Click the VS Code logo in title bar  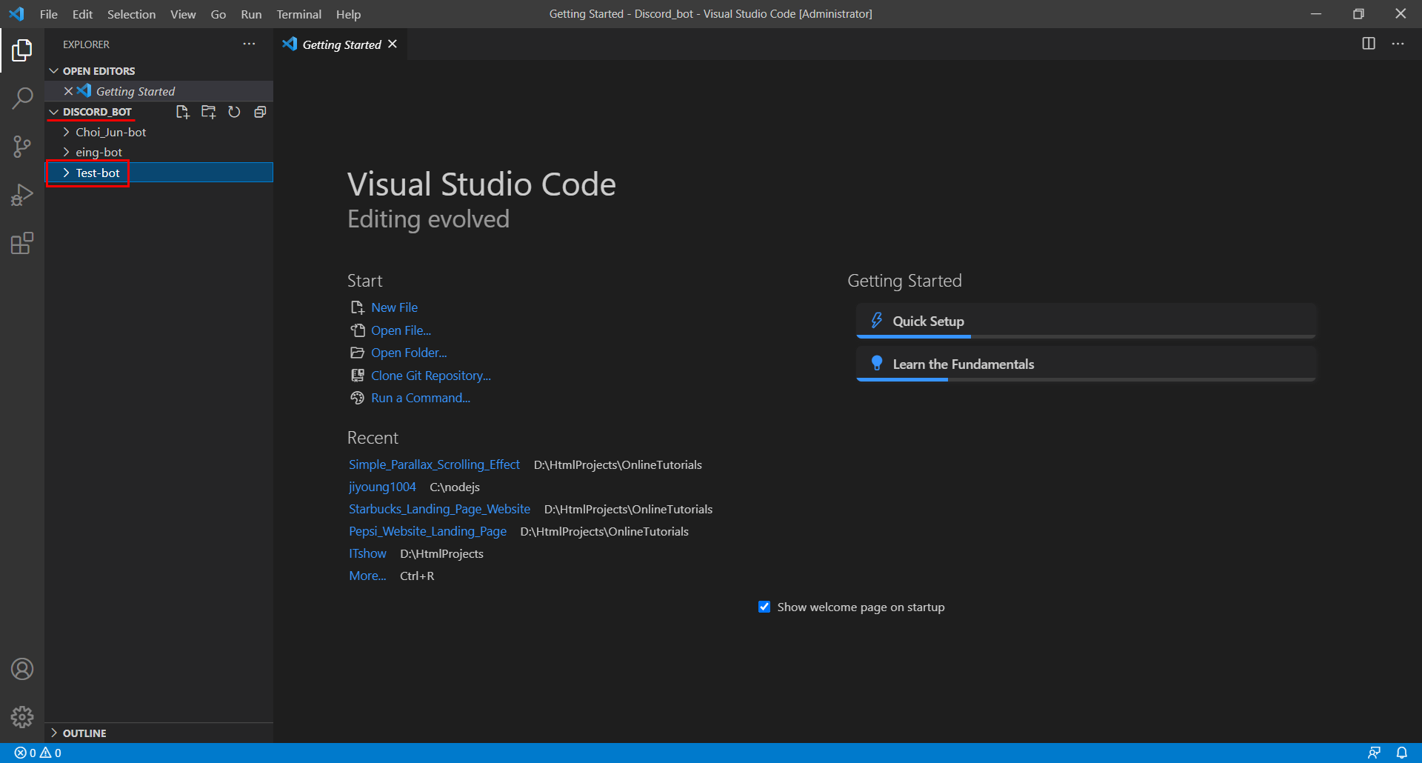point(16,14)
